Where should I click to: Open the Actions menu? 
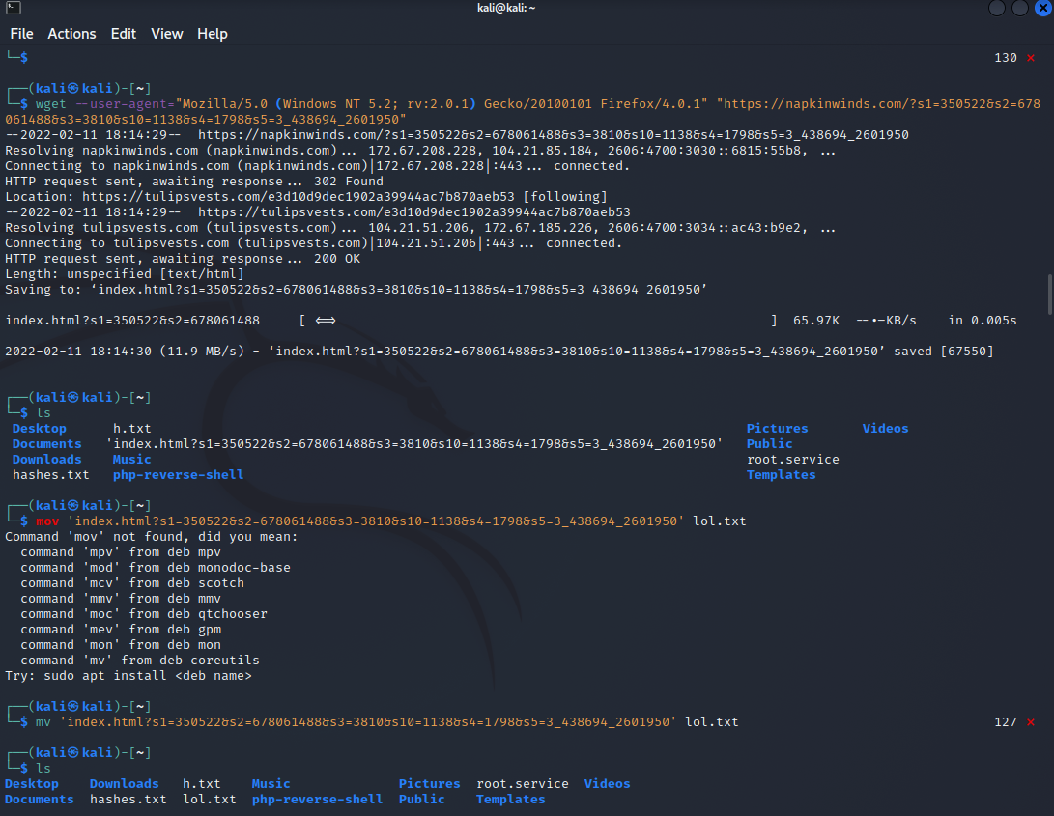click(72, 34)
